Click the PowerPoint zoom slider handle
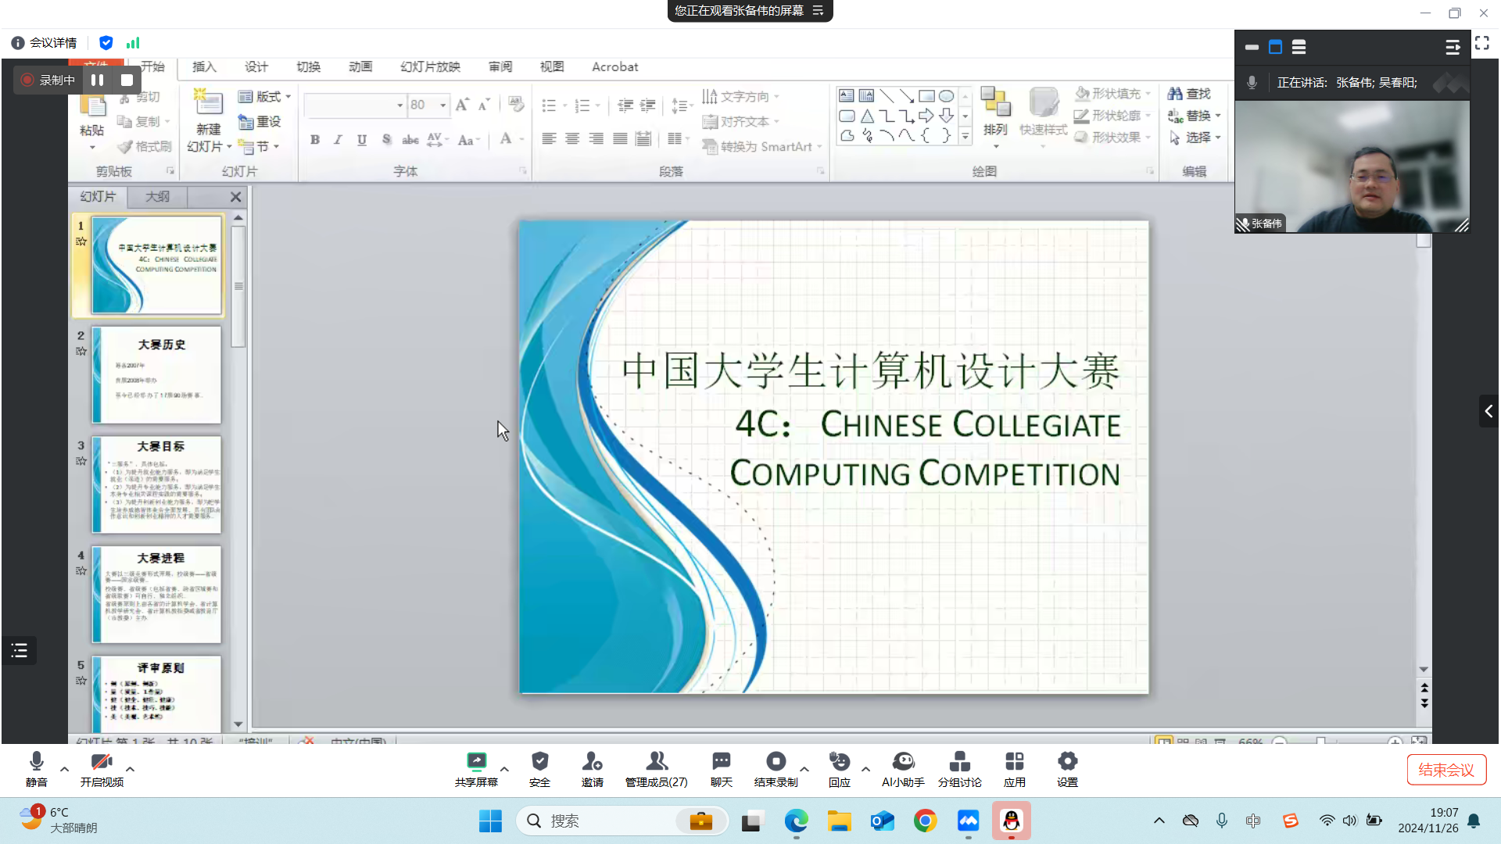 (1320, 740)
